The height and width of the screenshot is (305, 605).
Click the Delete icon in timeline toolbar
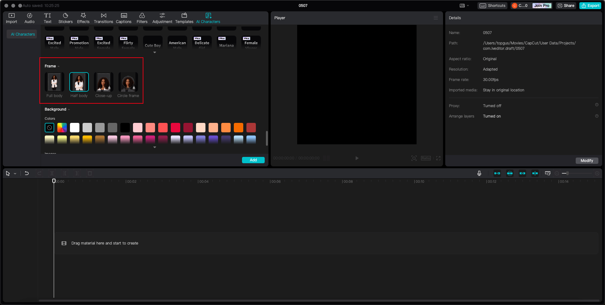(x=90, y=173)
